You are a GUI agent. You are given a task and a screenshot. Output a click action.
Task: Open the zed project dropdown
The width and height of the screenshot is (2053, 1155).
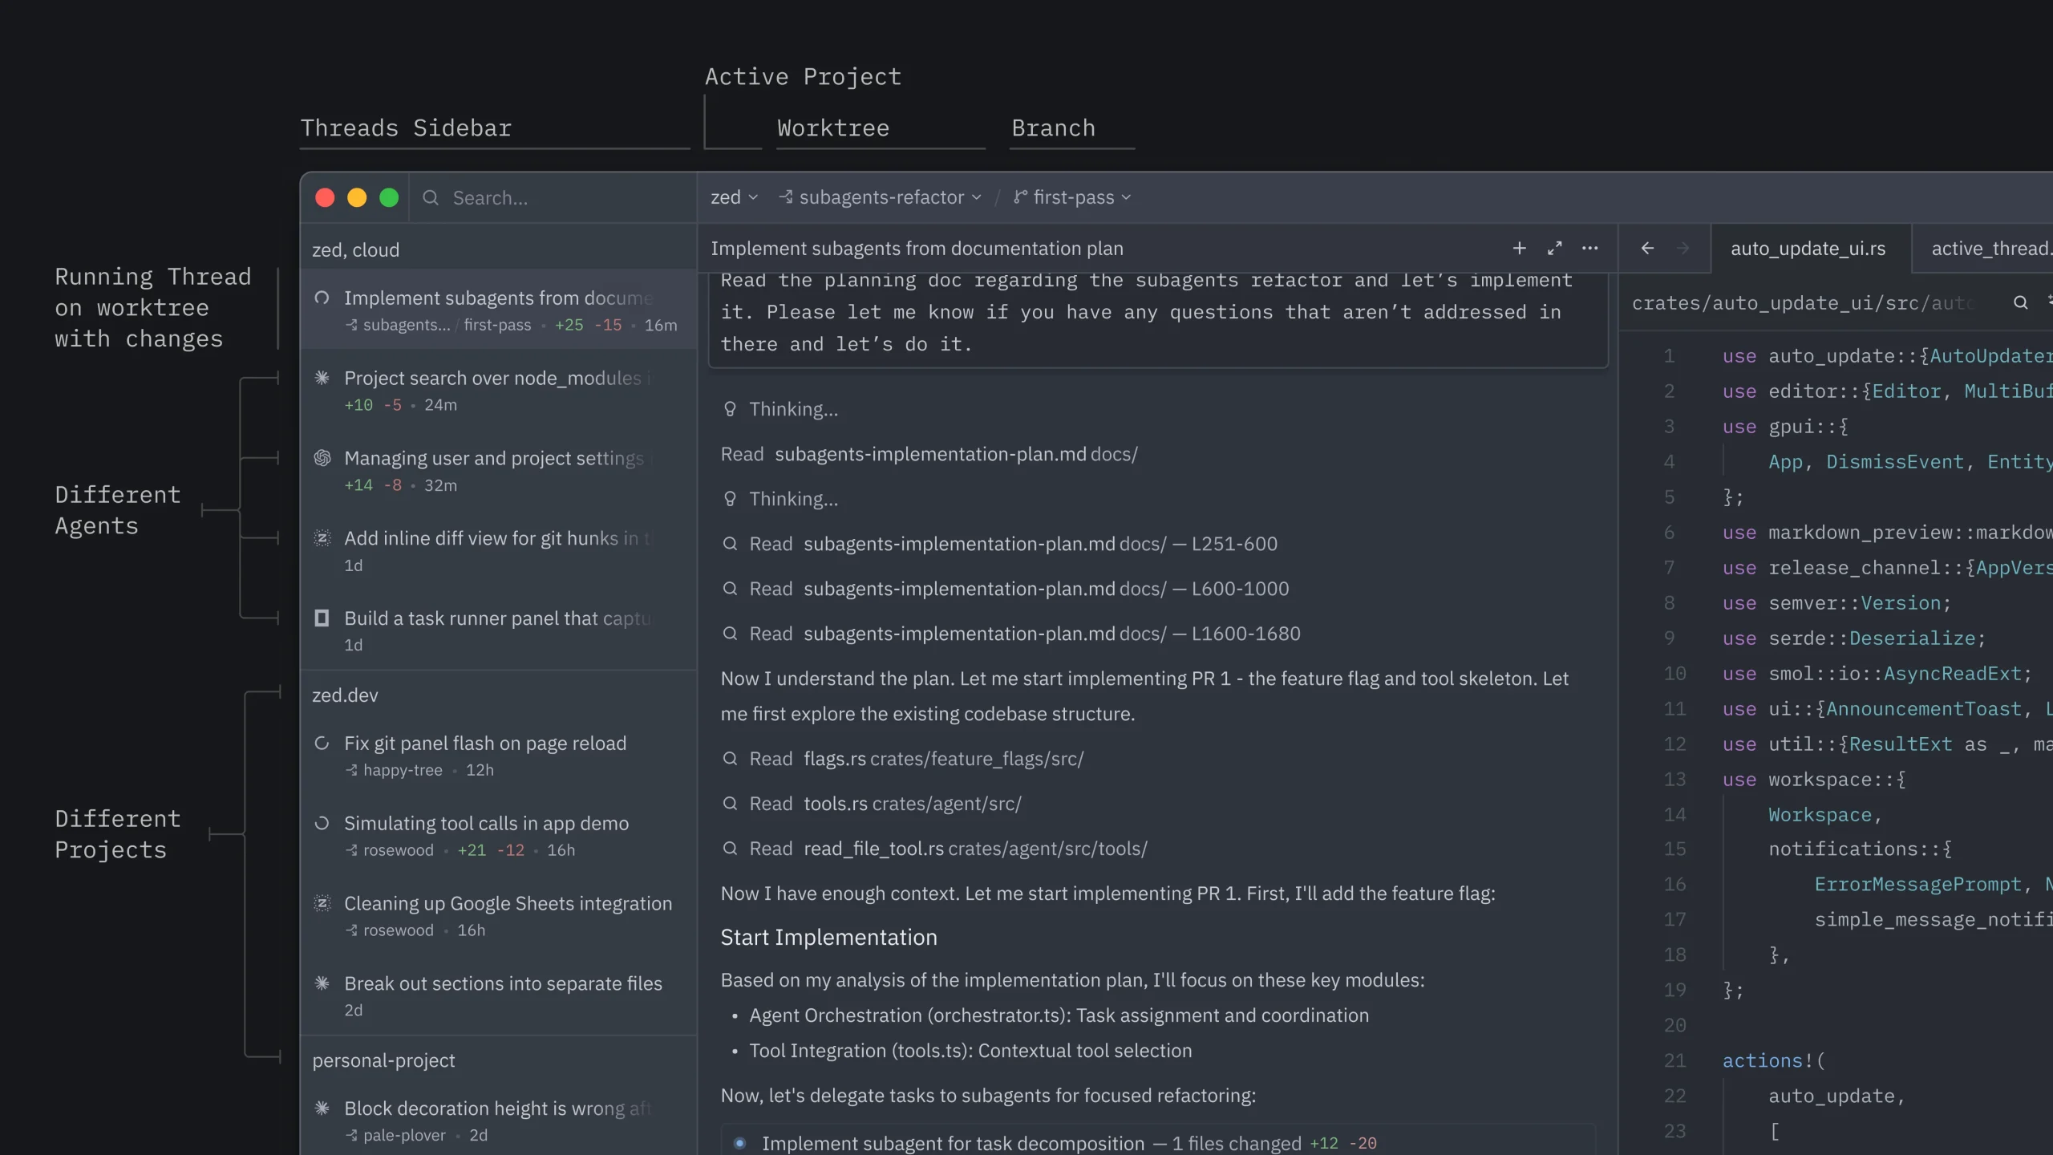click(x=733, y=197)
